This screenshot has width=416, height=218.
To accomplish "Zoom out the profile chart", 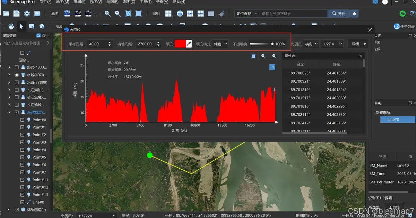I will [263, 56].
